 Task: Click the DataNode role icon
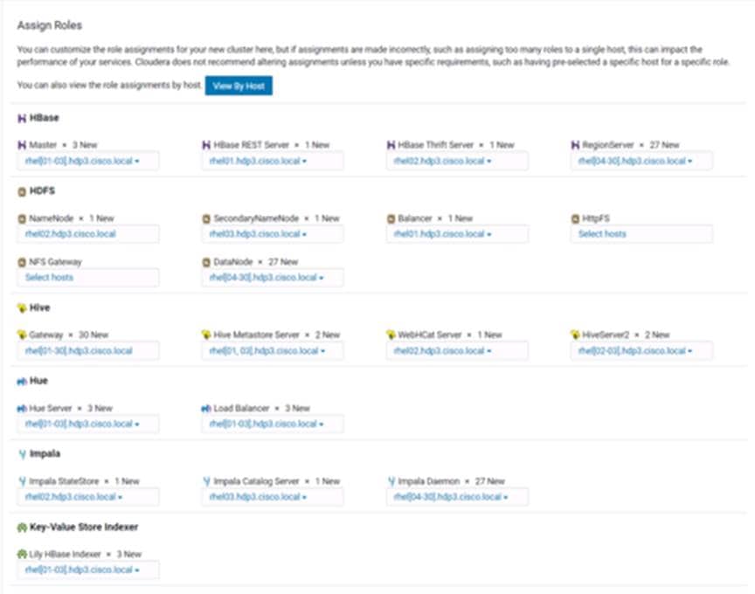(206, 262)
